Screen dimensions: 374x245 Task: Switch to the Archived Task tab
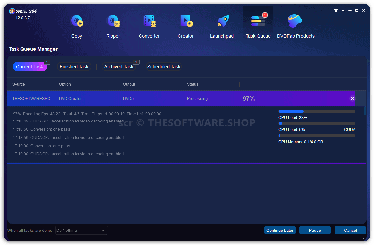118,67
